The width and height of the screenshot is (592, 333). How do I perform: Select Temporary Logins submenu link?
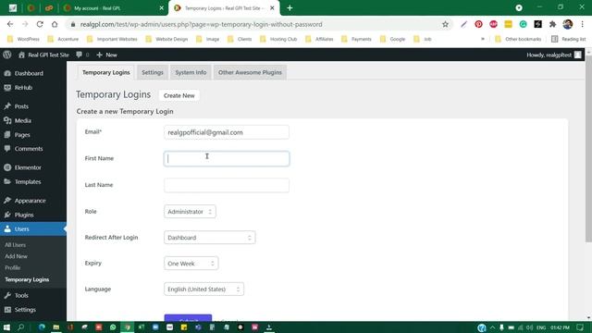[27, 279]
